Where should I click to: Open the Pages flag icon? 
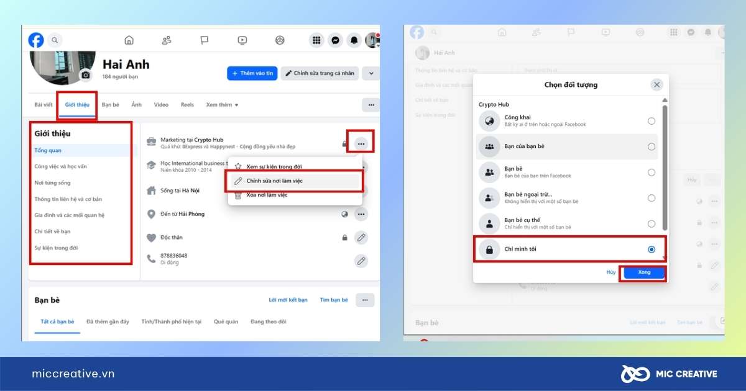point(205,40)
